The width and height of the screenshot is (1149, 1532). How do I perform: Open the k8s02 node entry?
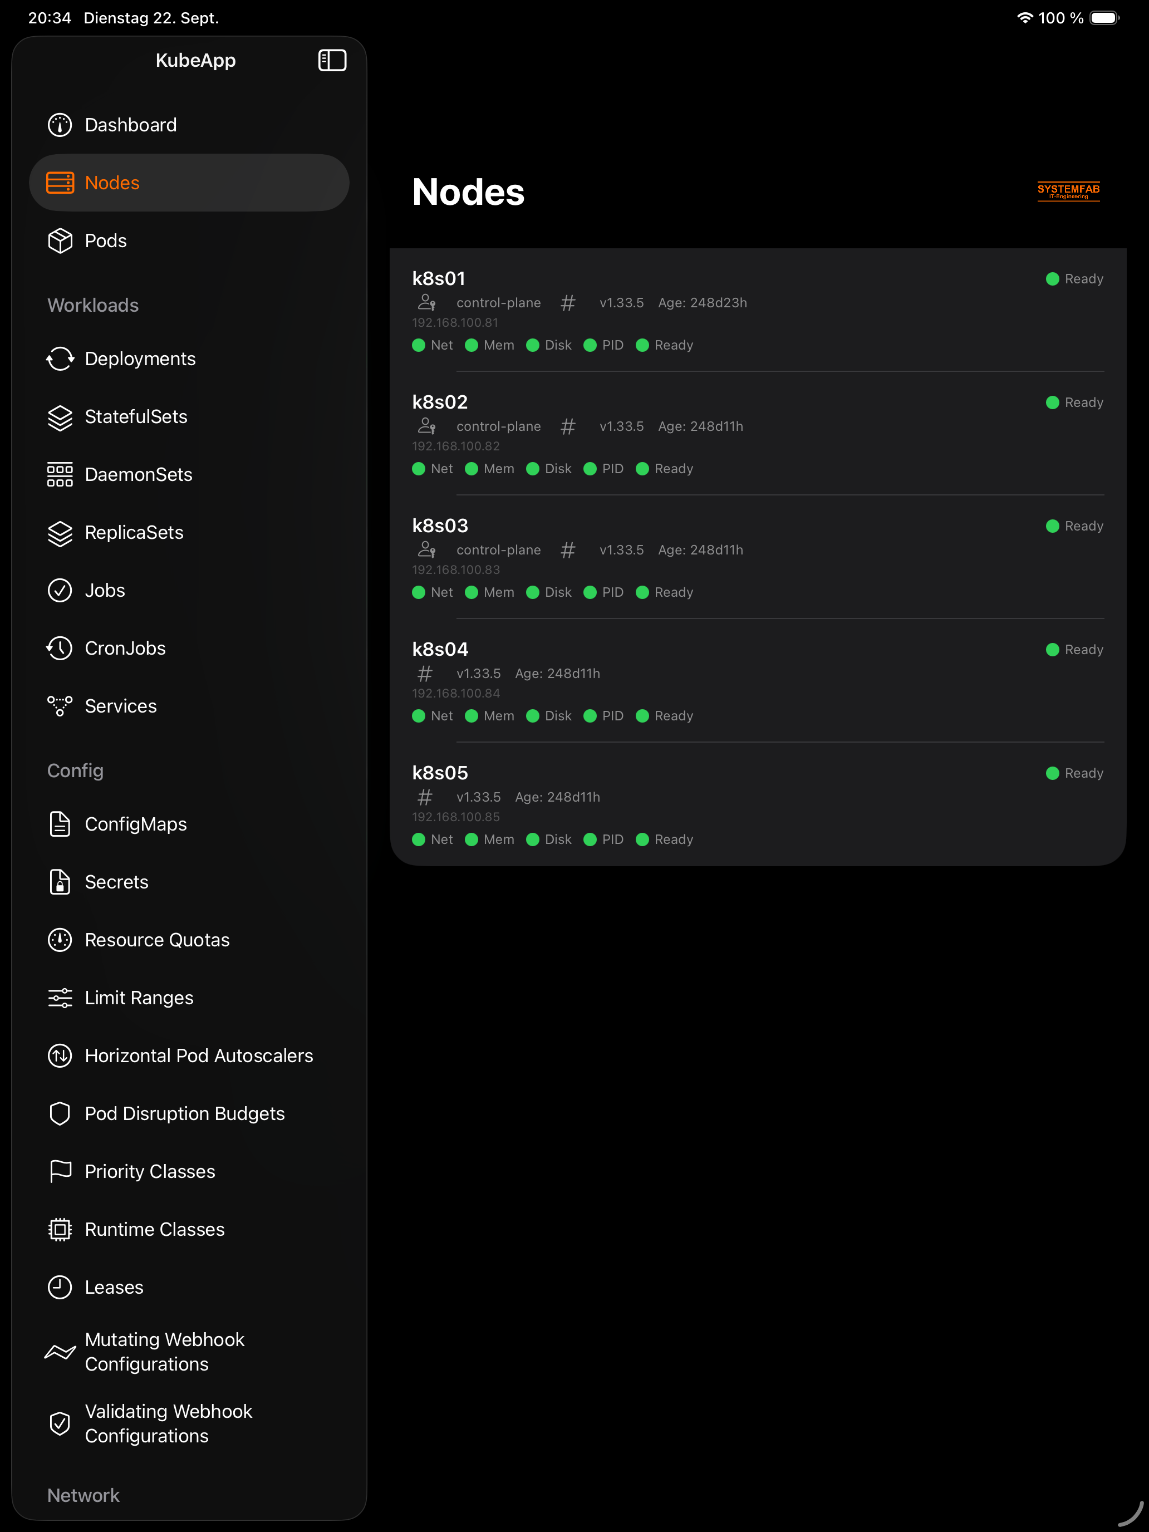pyautogui.click(x=758, y=434)
